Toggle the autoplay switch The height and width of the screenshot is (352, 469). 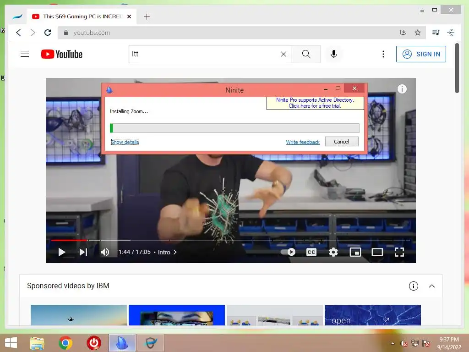288,252
